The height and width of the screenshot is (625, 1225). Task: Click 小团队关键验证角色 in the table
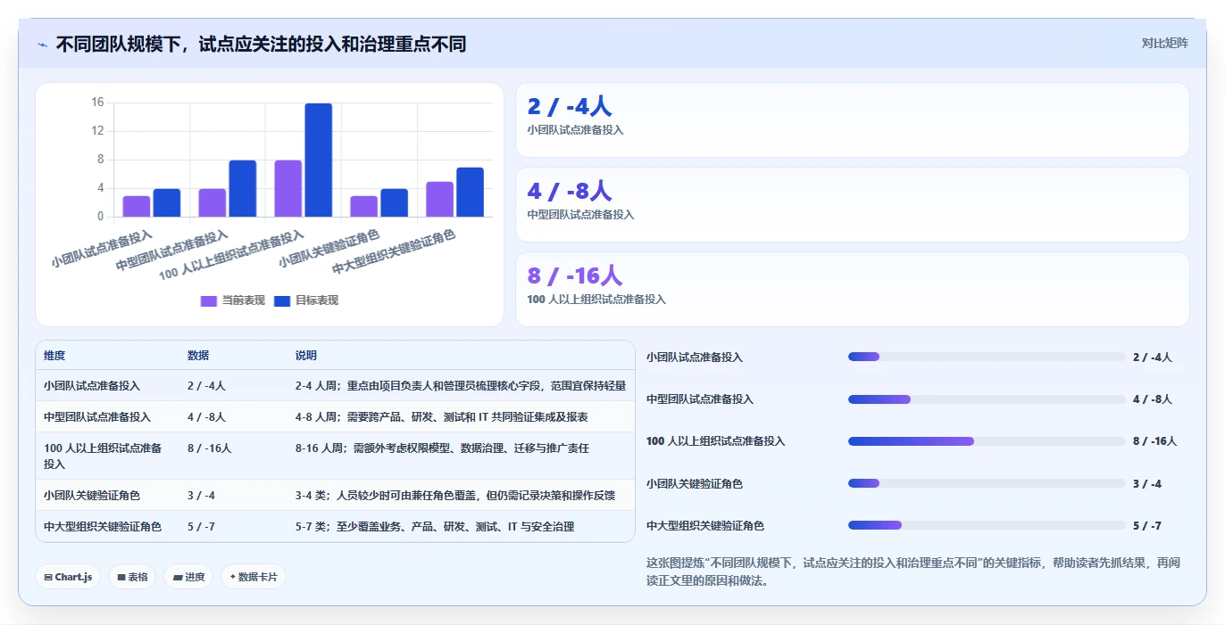point(92,495)
